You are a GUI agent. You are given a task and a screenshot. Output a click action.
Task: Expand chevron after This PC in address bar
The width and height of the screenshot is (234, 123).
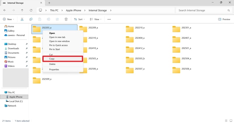coord(62,10)
